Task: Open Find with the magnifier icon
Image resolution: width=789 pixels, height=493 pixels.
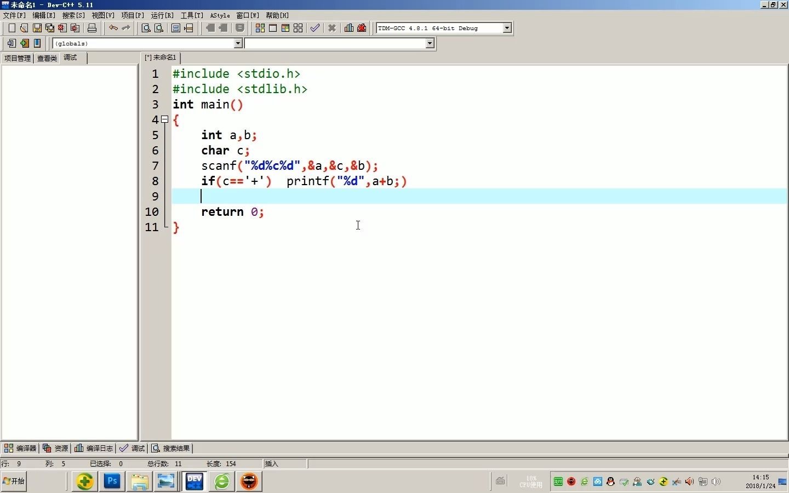Action: 146,28
